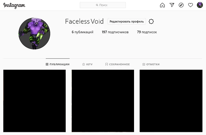This screenshot has height=135, width=206.
Task: Open the third post thumbnail
Action: 171,101
